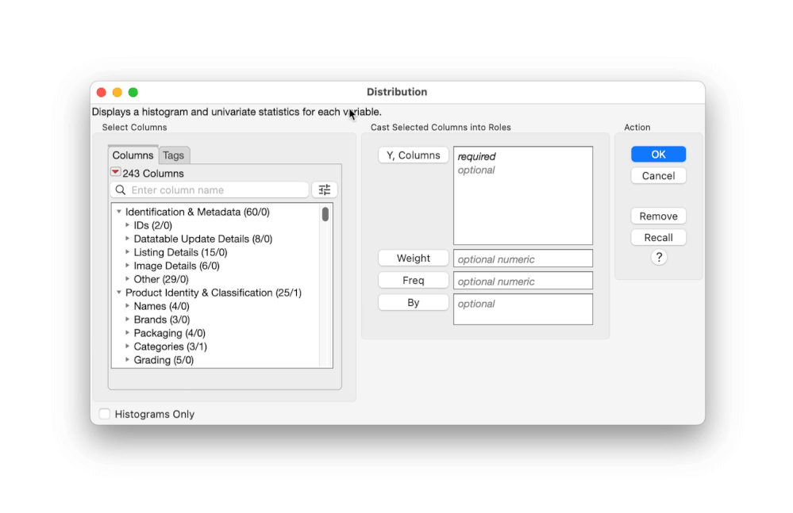Assign selection to Weight role

pyautogui.click(x=414, y=258)
